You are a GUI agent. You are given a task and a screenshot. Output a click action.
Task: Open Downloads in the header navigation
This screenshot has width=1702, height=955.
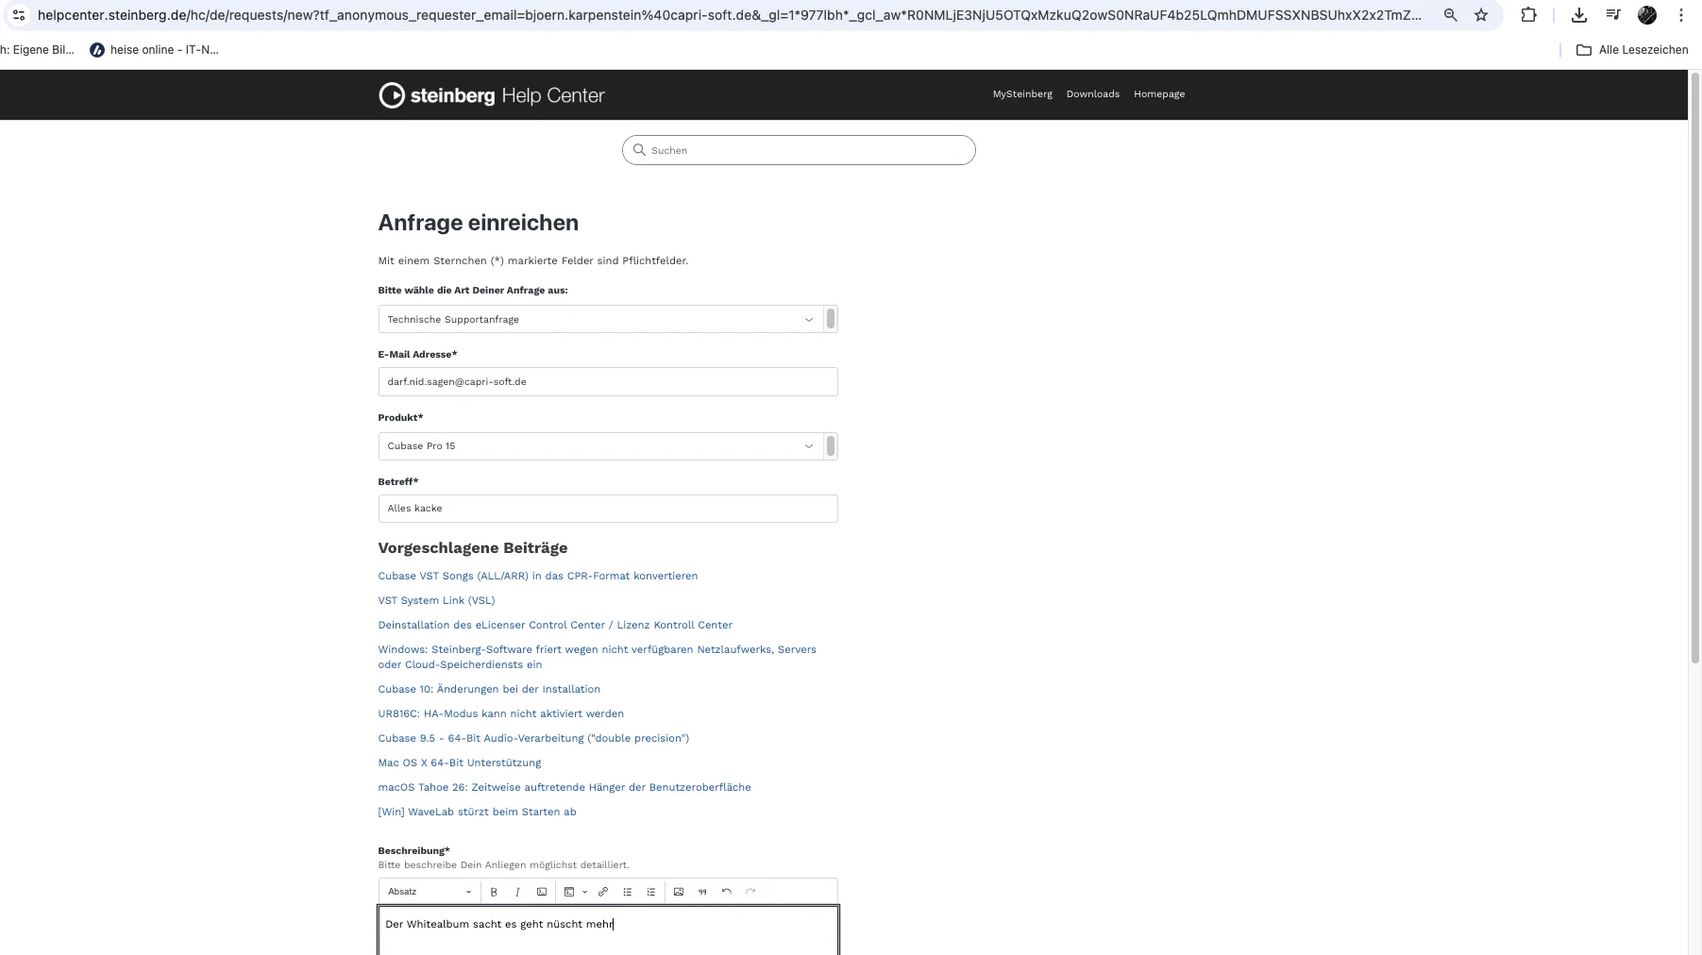click(1093, 94)
